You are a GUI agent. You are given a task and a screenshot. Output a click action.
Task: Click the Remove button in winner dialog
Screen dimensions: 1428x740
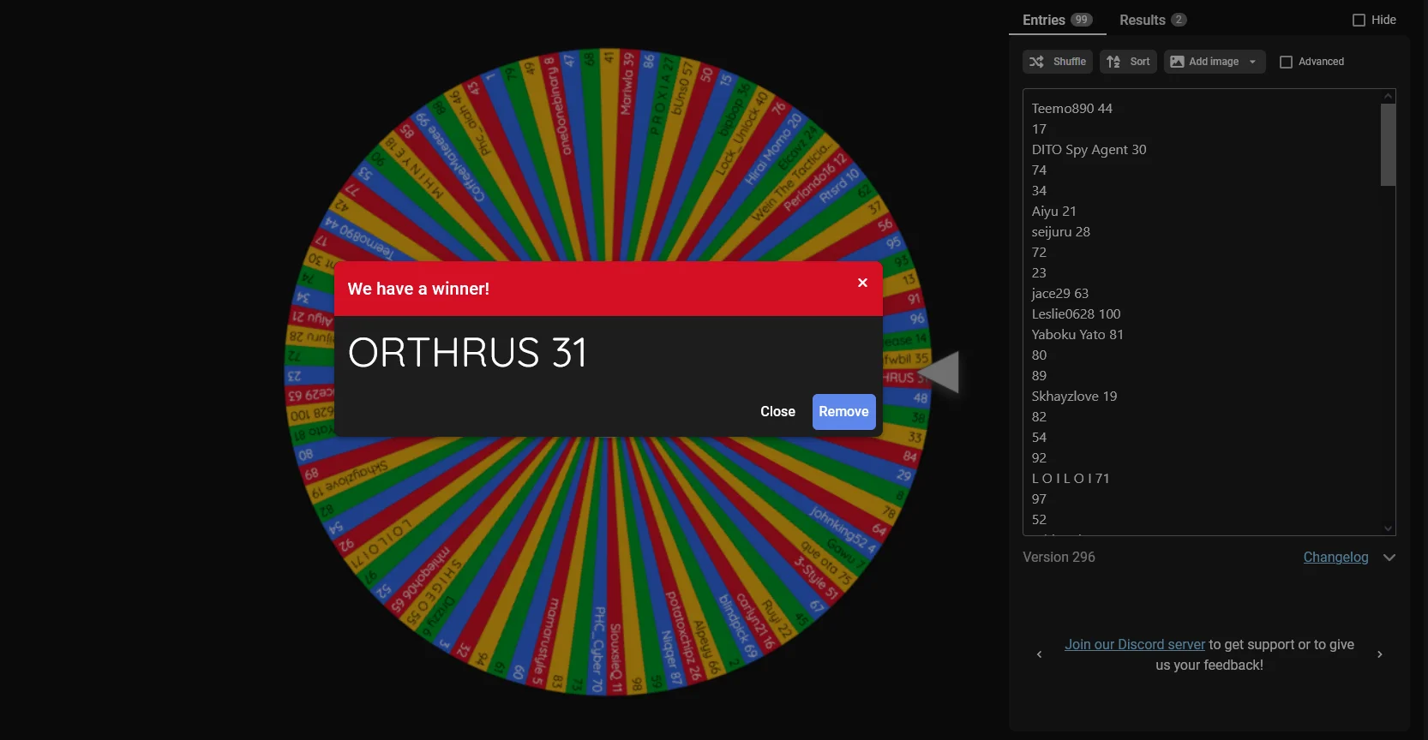pyautogui.click(x=843, y=412)
